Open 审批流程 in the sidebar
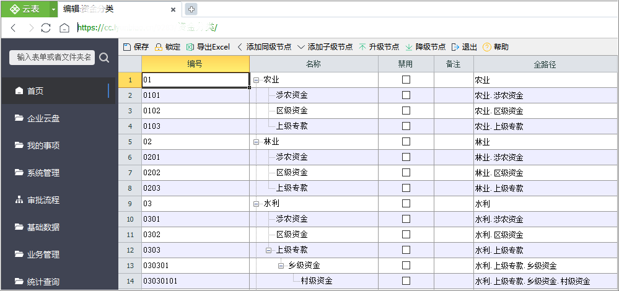619x291 pixels. point(58,200)
